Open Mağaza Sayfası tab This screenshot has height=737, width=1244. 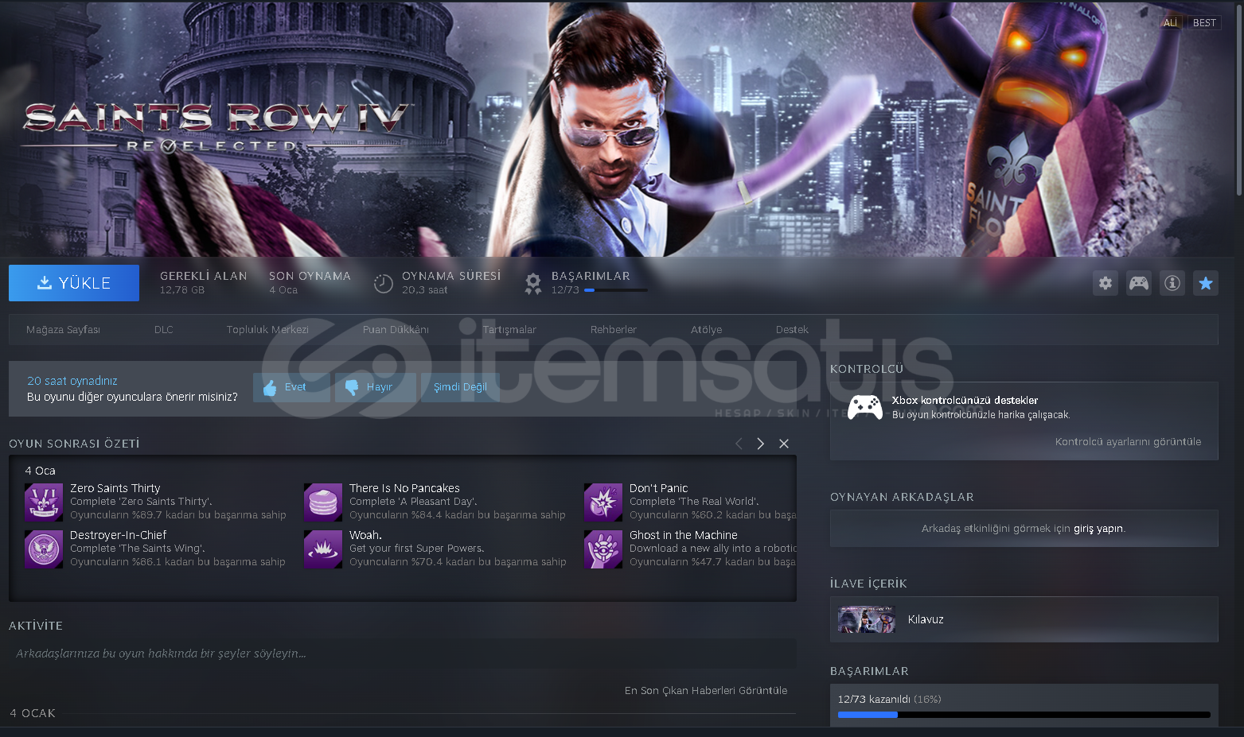tap(63, 329)
